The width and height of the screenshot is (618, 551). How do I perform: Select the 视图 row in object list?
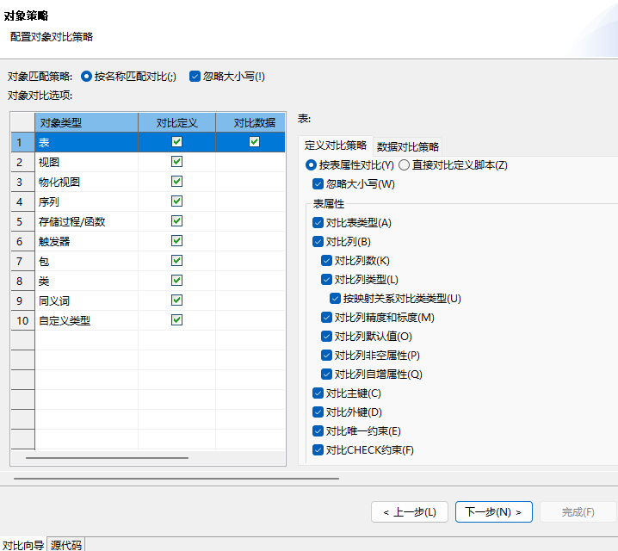(x=148, y=162)
